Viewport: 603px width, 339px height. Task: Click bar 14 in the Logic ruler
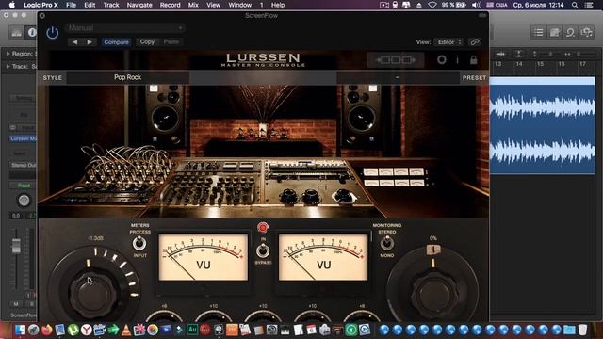[519, 64]
